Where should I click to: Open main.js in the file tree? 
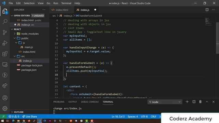point(30,47)
